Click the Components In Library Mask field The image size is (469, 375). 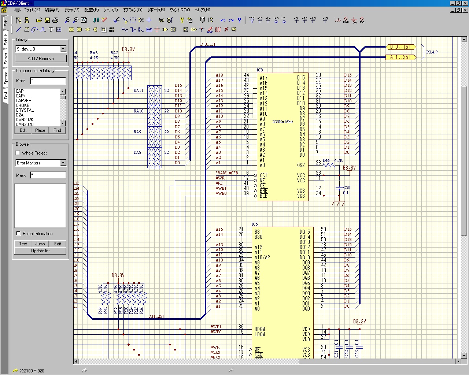coord(48,81)
